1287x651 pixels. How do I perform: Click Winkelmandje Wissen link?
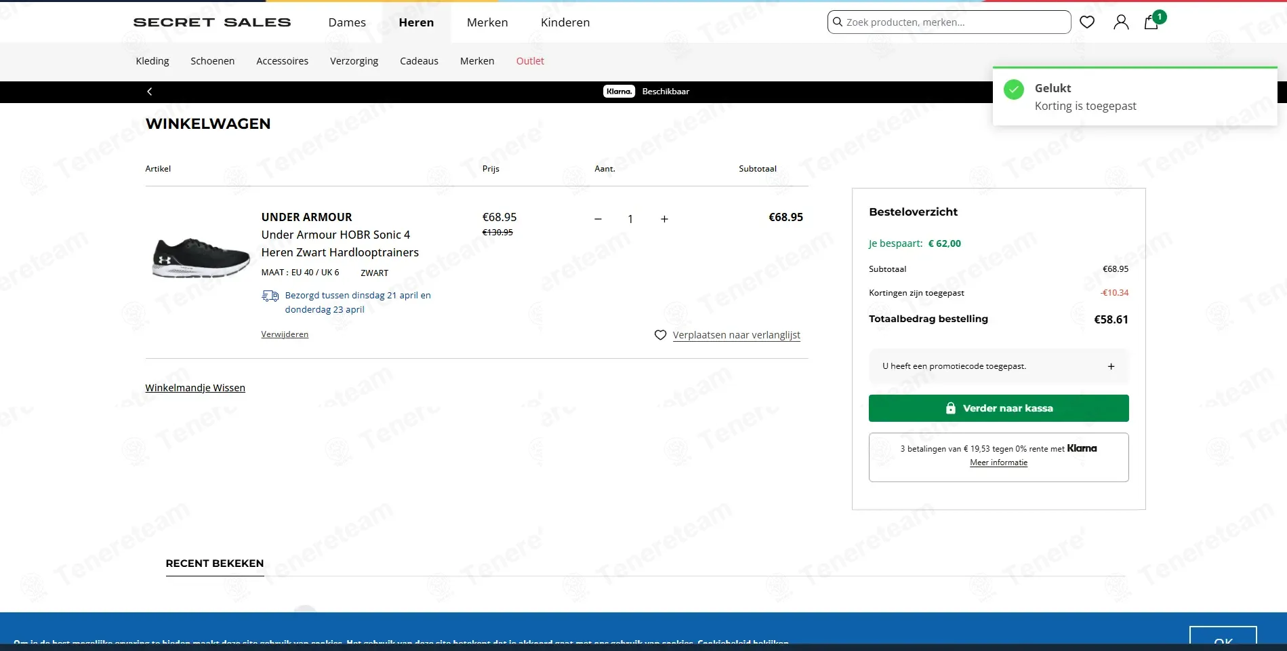[195, 388]
